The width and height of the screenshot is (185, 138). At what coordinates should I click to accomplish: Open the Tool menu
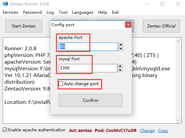click(x=63, y=12)
